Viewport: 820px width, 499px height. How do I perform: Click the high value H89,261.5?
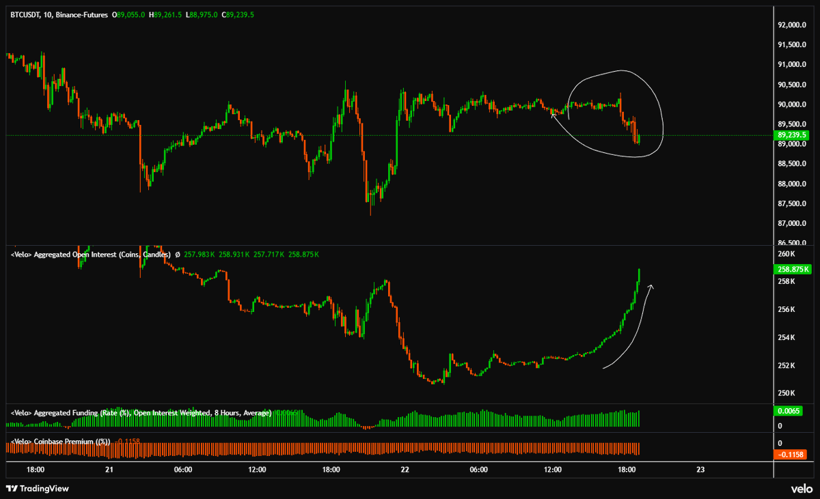pos(165,14)
